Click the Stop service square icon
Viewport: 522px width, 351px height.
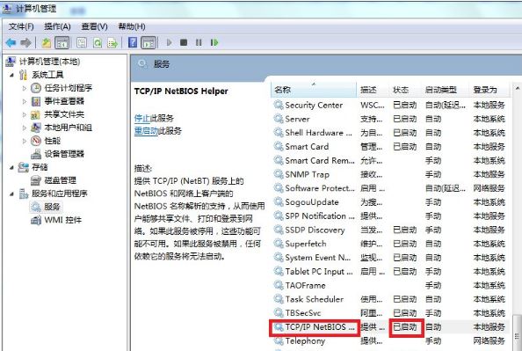click(x=184, y=43)
